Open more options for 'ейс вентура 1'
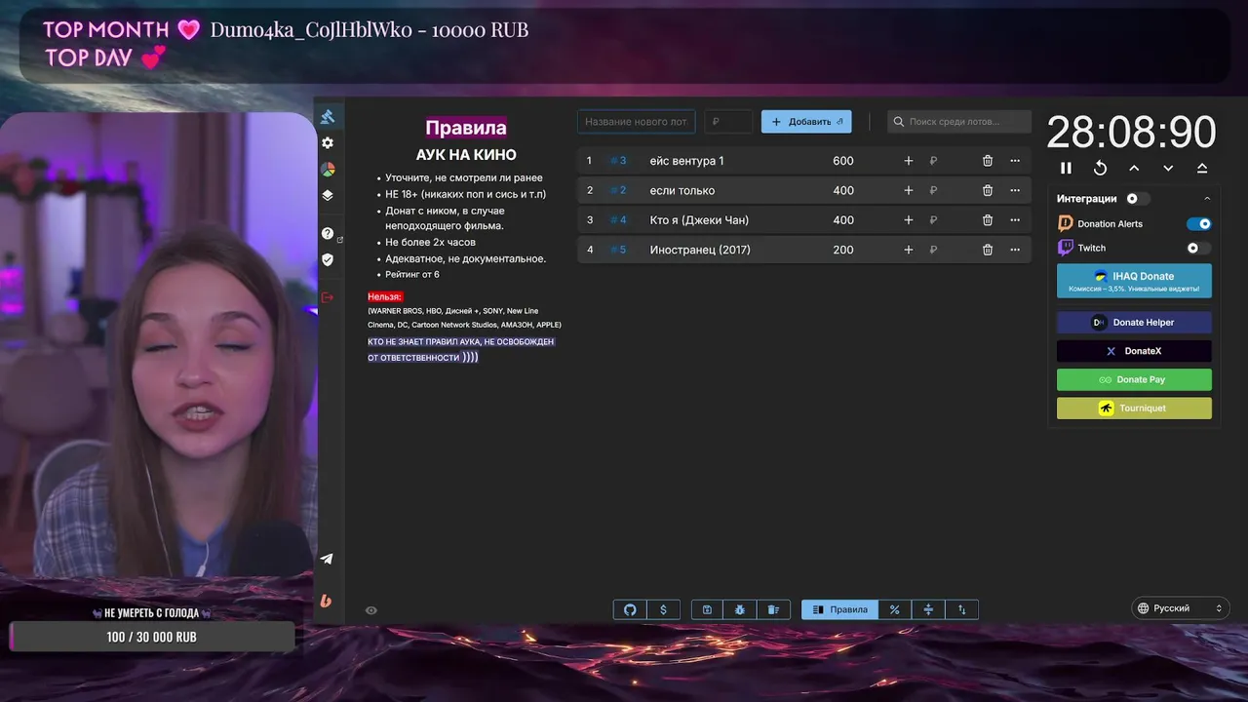The width and height of the screenshot is (1248, 702). point(1015,161)
